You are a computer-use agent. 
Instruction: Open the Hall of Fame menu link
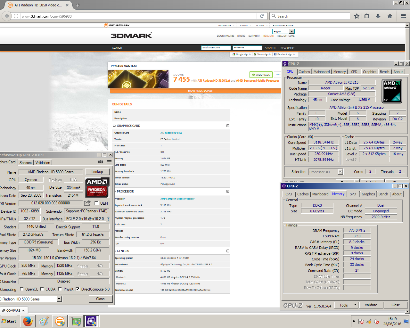click(x=285, y=36)
